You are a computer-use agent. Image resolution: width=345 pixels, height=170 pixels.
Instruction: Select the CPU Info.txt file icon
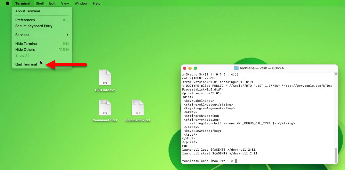(105, 78)
